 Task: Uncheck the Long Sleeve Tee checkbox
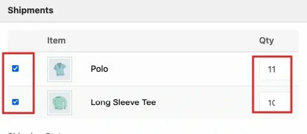click(15, 102)
